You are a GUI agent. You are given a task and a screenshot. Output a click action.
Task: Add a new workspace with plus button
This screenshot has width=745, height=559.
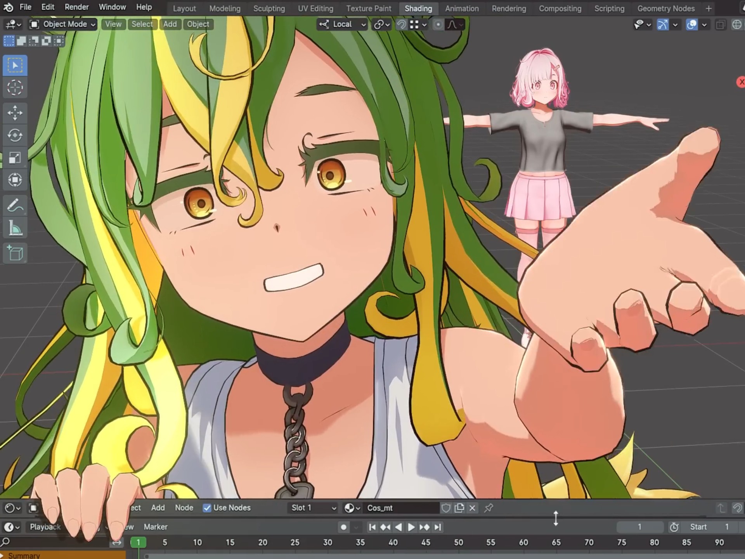[x=709, y=9]
